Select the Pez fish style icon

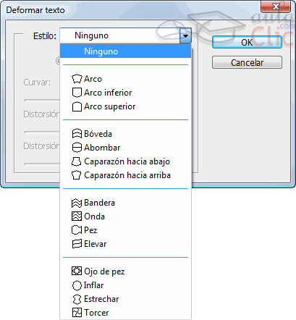coord(77,230)
